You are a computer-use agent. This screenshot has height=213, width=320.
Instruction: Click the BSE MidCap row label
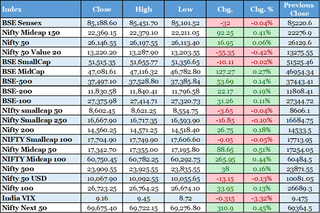click(23, 70)
